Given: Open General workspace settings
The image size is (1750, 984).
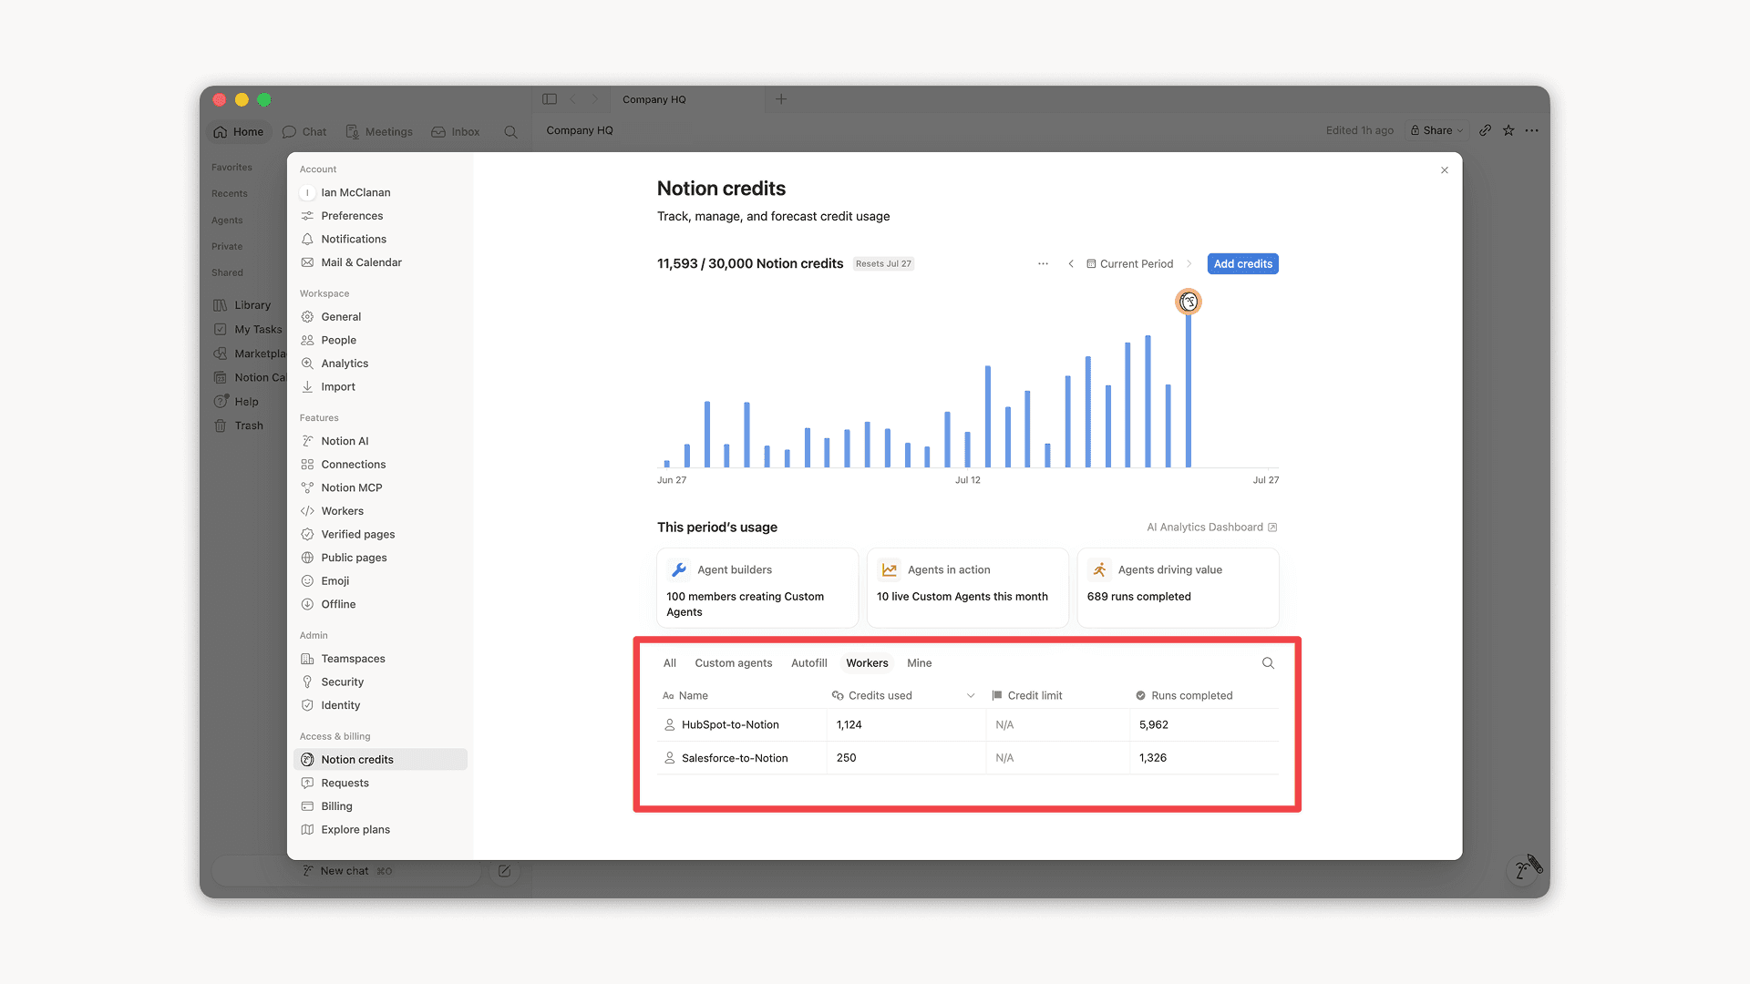Looking at the screenshot, I should [x=380, y=317].
